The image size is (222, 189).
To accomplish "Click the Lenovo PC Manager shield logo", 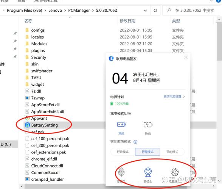I will click(x=111, y=59).
